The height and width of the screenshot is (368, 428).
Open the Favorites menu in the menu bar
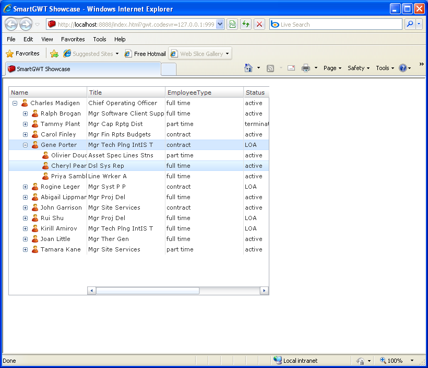click(73, 39)
